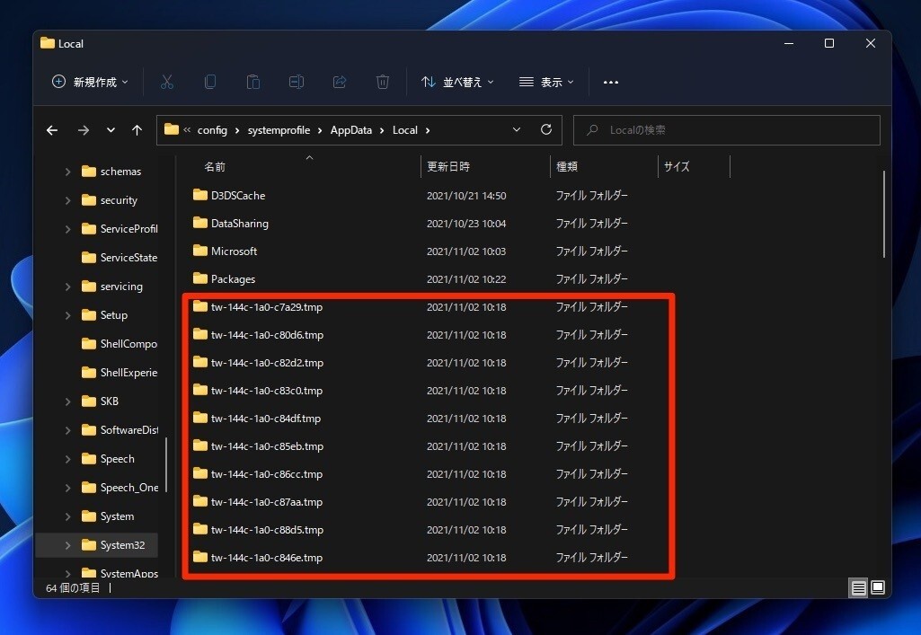Open the three-dots more options menu

click(x=611, y=82)
